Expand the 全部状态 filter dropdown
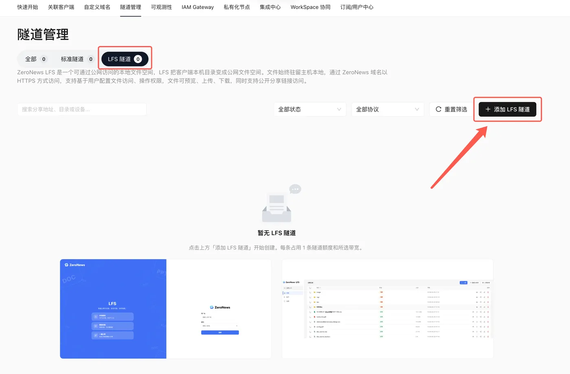Viewport: 570px width, 374px height. click(310, 109)
